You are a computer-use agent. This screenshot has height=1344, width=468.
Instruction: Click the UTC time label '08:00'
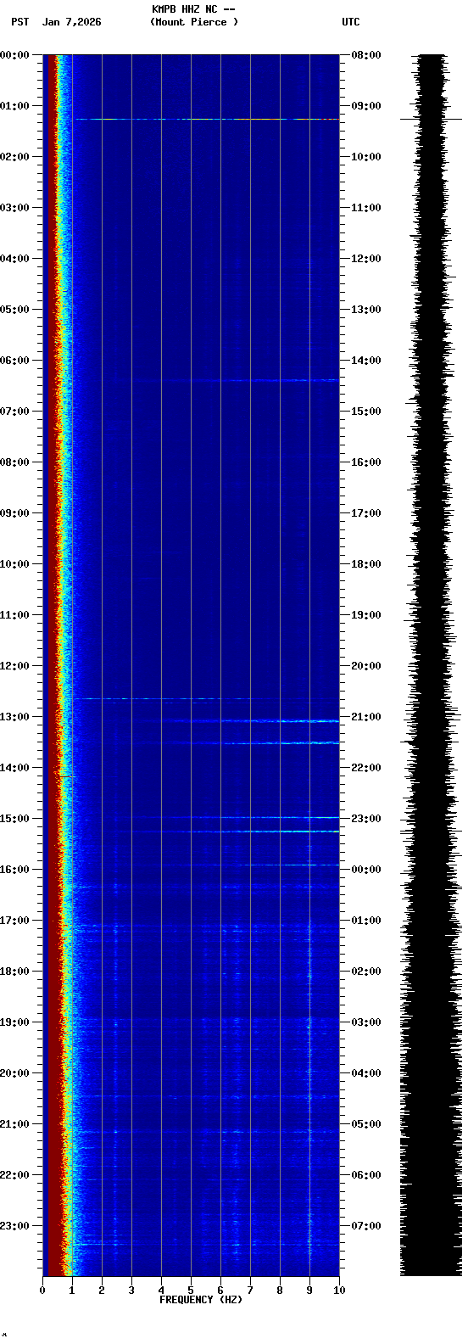(366, 55)
